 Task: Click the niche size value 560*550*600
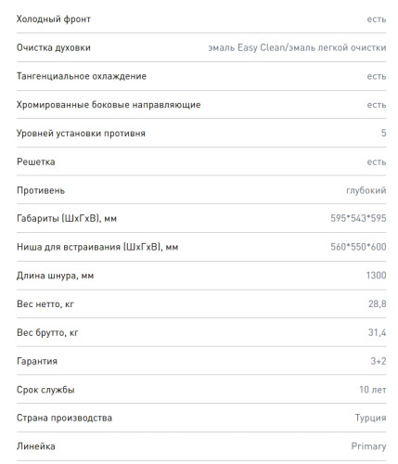pyautogui.click(x=358, y=247)
